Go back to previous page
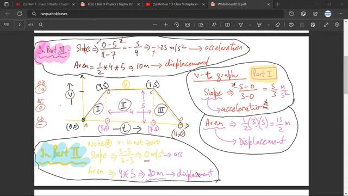The height and width of the screenshot is (196, 348). click(x=7, y=14)
